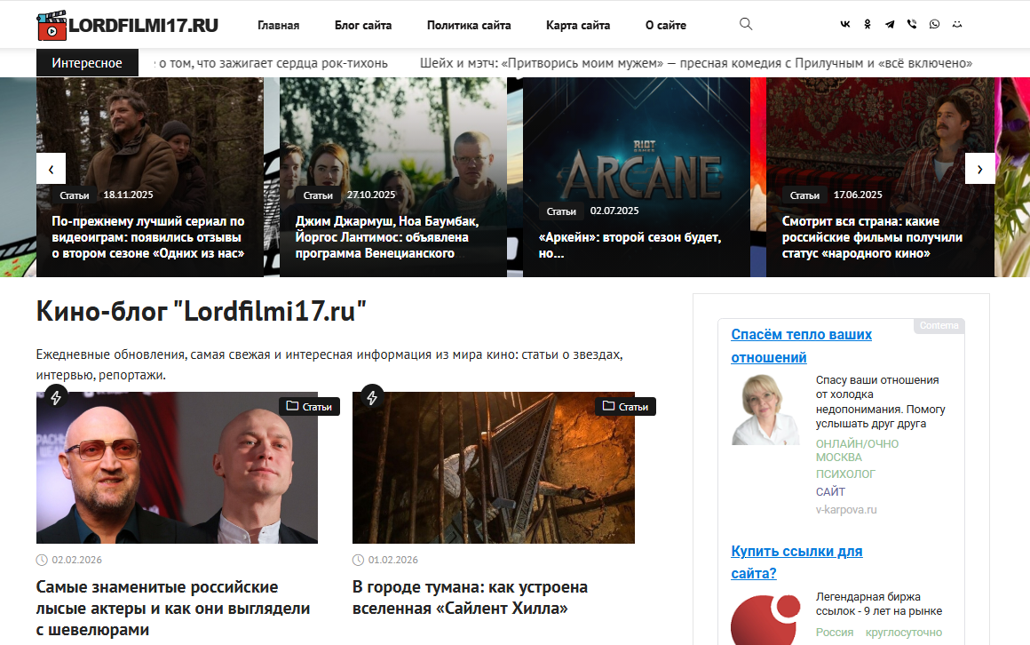Image resolution: width=1030 pixels, height=645 pixels.
Task: Click ad text Спасу ваши отношения от холодка
Action: pos(880,402)
